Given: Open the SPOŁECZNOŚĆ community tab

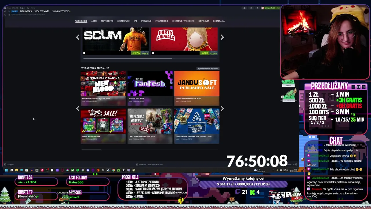Looking at the screenshot, I should (42, 11).
